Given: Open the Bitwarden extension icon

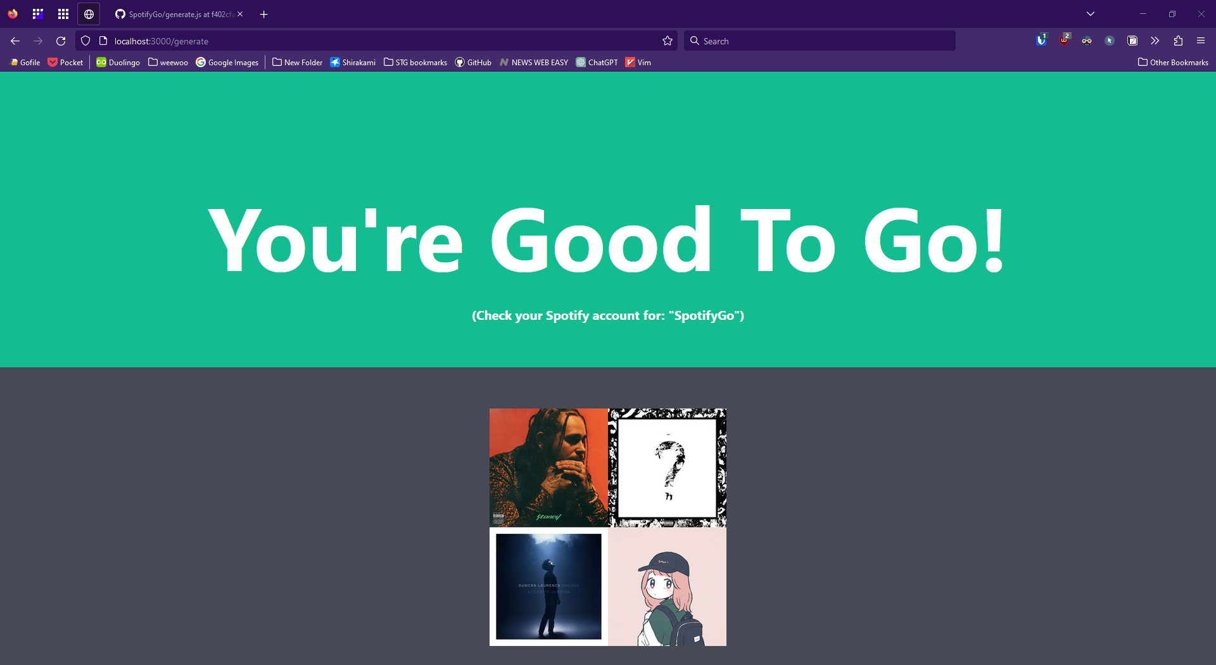Looking at the screenshot, I should tap(1041, 41).
